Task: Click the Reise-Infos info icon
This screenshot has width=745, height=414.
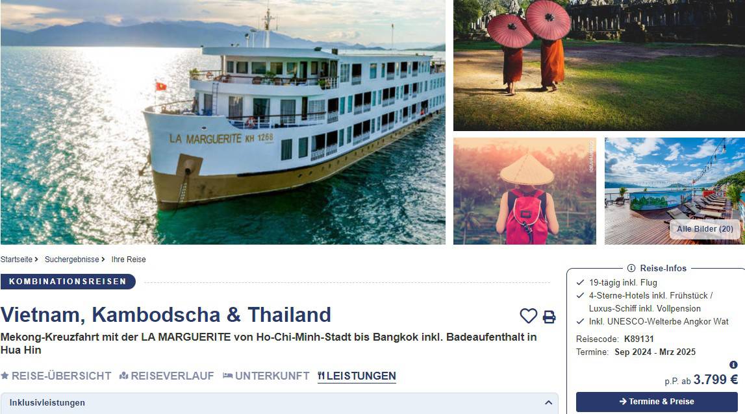Action: (631, 268)
